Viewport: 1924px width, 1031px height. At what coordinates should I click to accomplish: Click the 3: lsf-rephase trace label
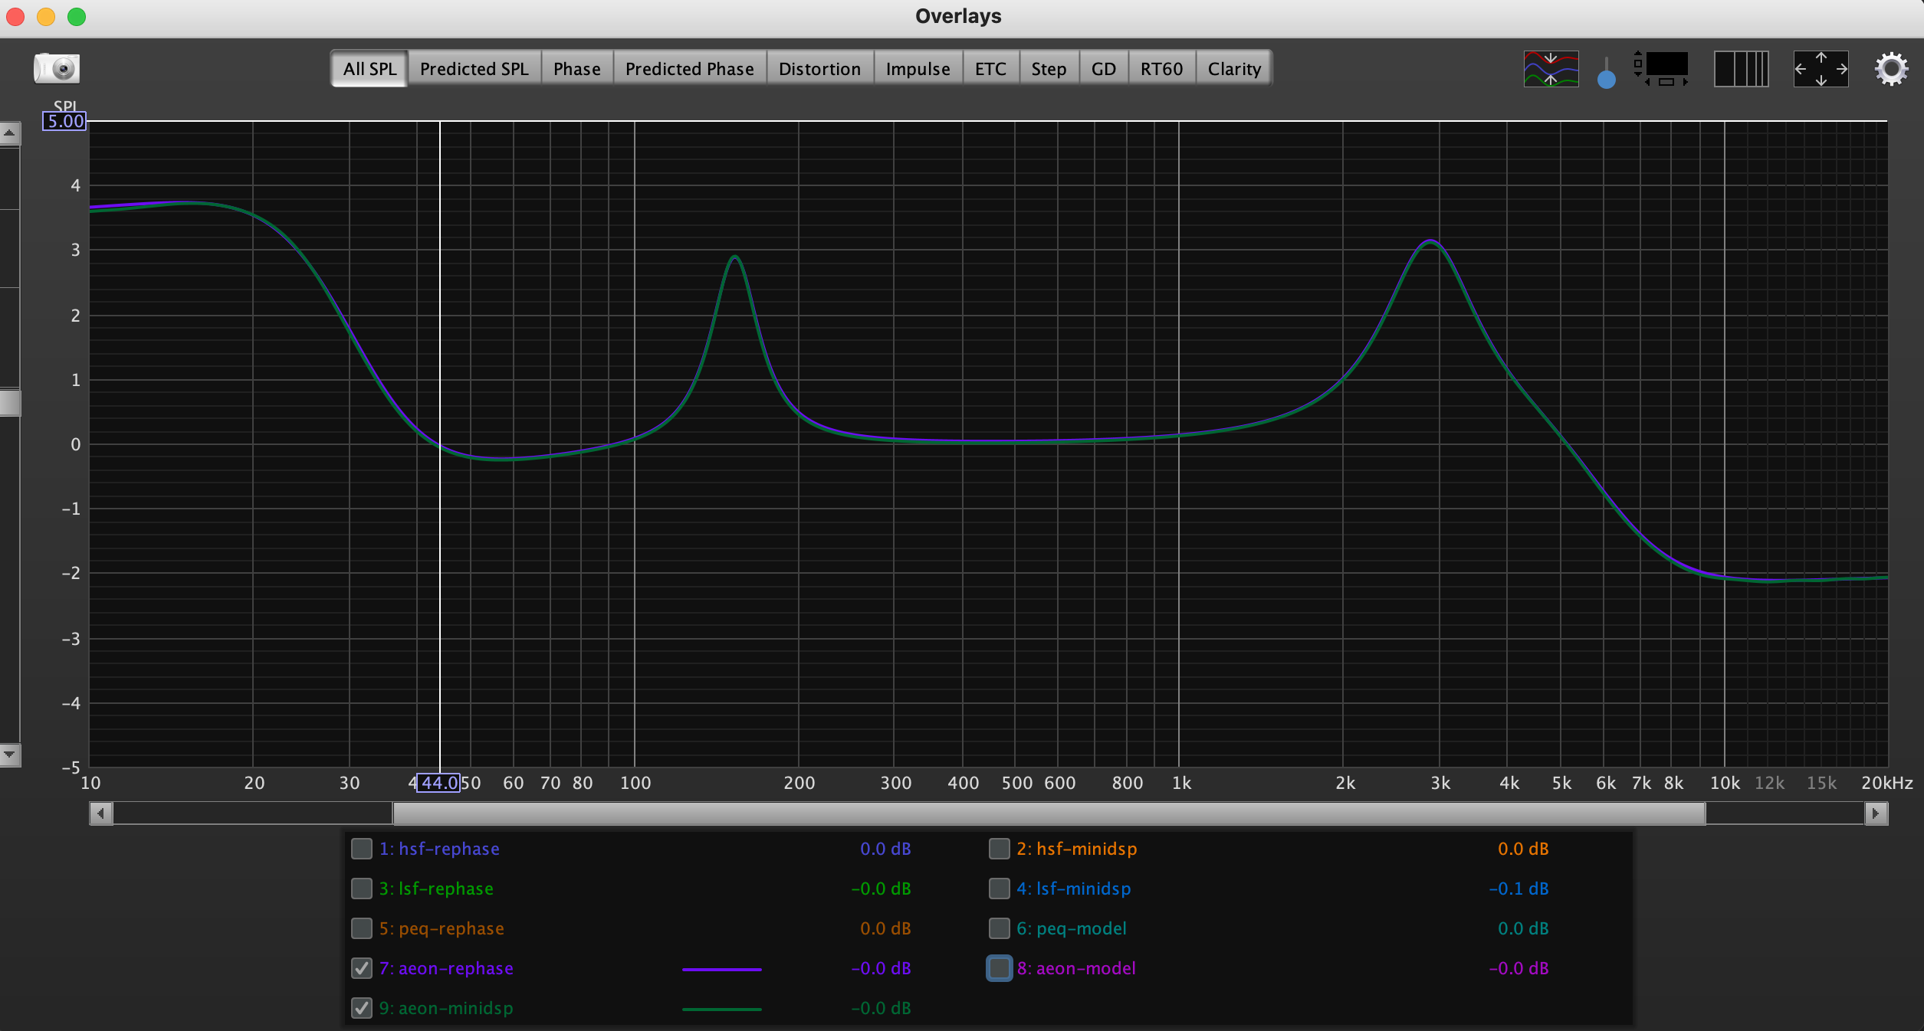[436, 889]
